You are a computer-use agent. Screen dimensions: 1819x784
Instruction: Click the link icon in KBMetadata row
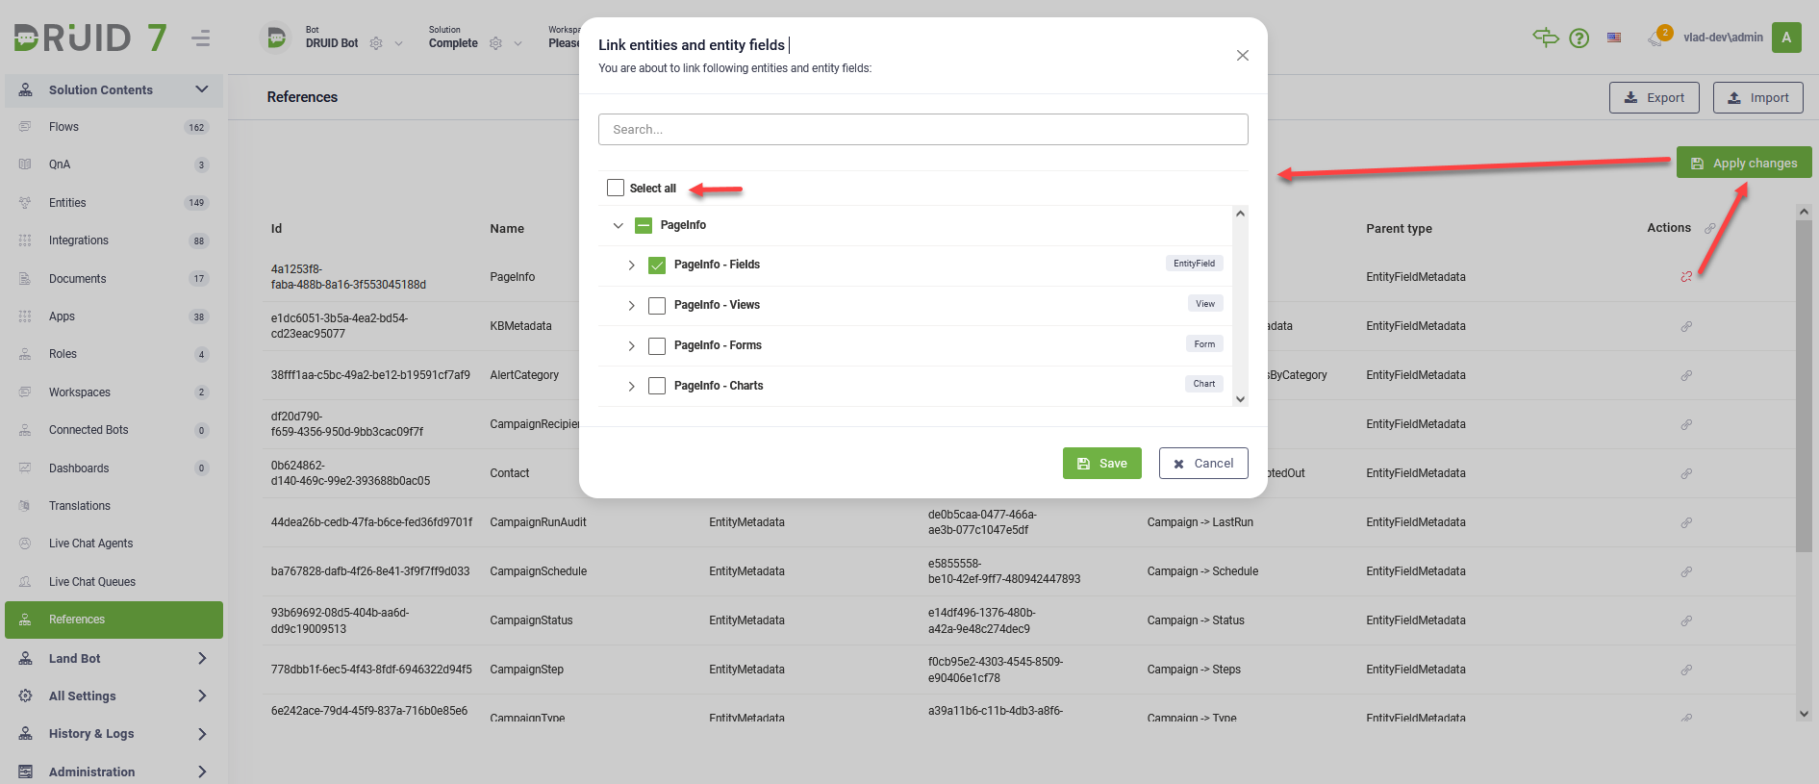coord(1686,326)
